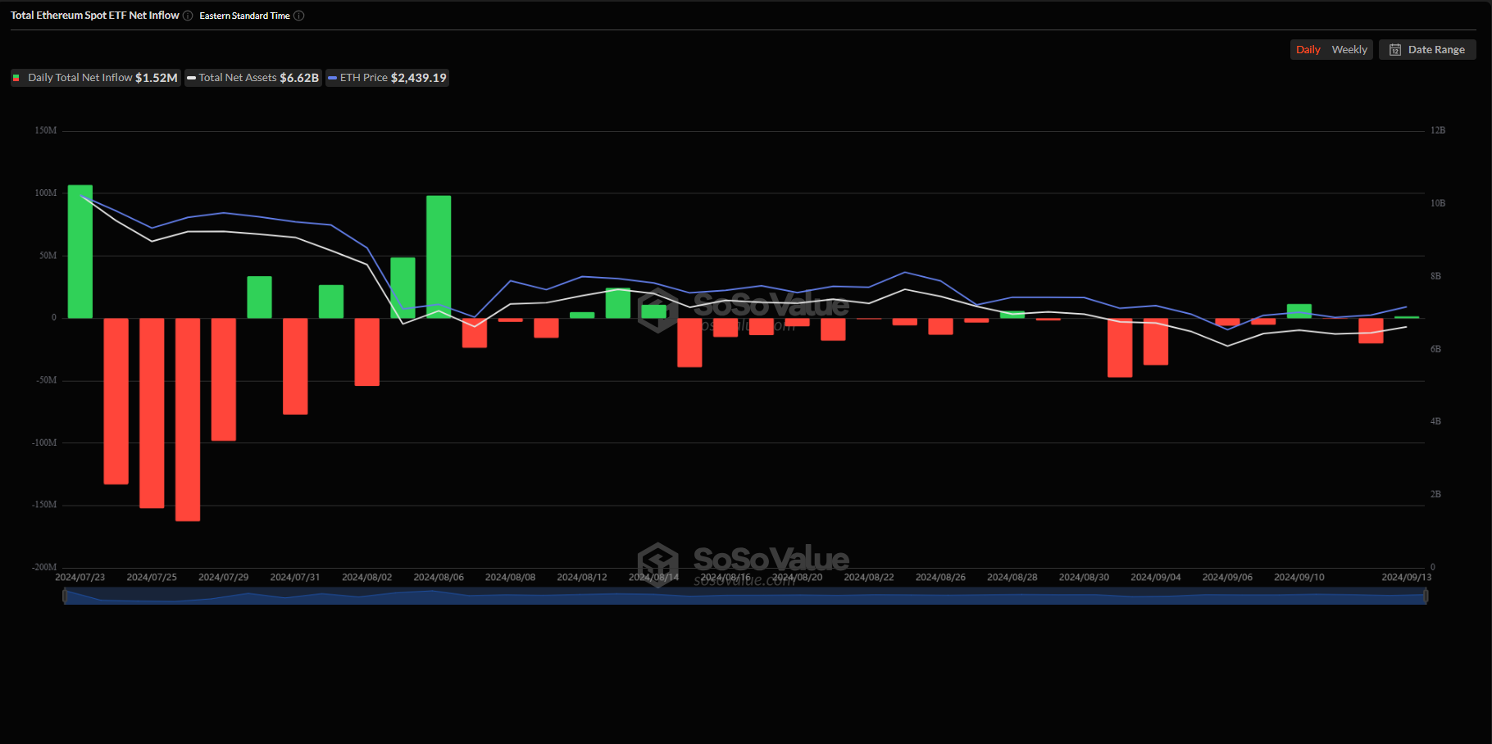Click the 2024/08/28 x-axis date label
Image resolution: width=1492 pixels, height=744 pixels.
(x=1012, y=578)
